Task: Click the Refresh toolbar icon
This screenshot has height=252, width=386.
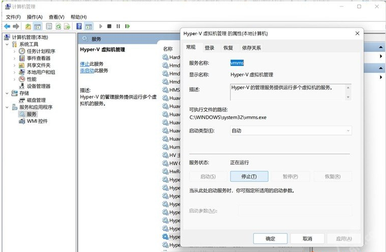Action: [x=59, y=26]
